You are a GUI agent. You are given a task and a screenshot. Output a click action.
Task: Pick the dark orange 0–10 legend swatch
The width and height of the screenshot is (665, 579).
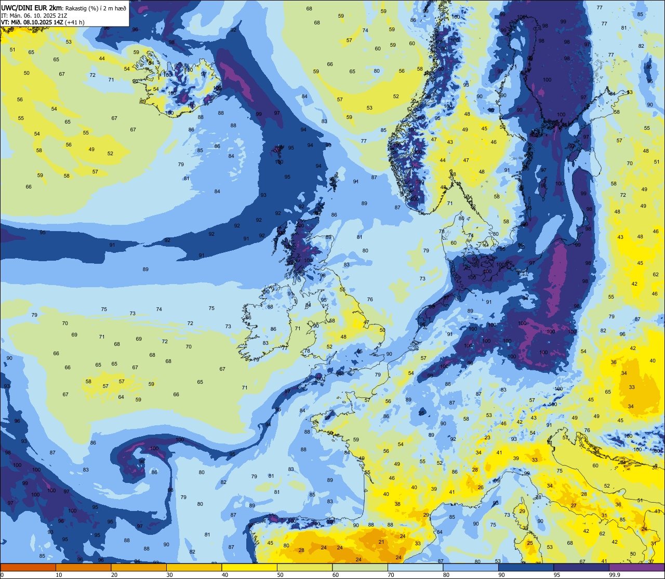coord(28,567)
